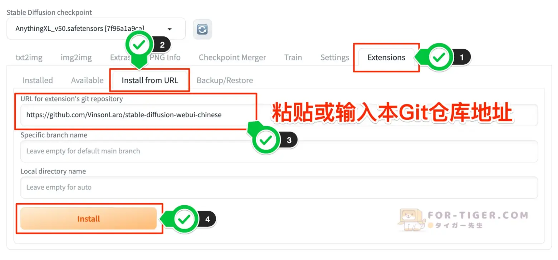558x260 pixels.
Task: Focus the Specific branch name field
Action: pos(279,151)
